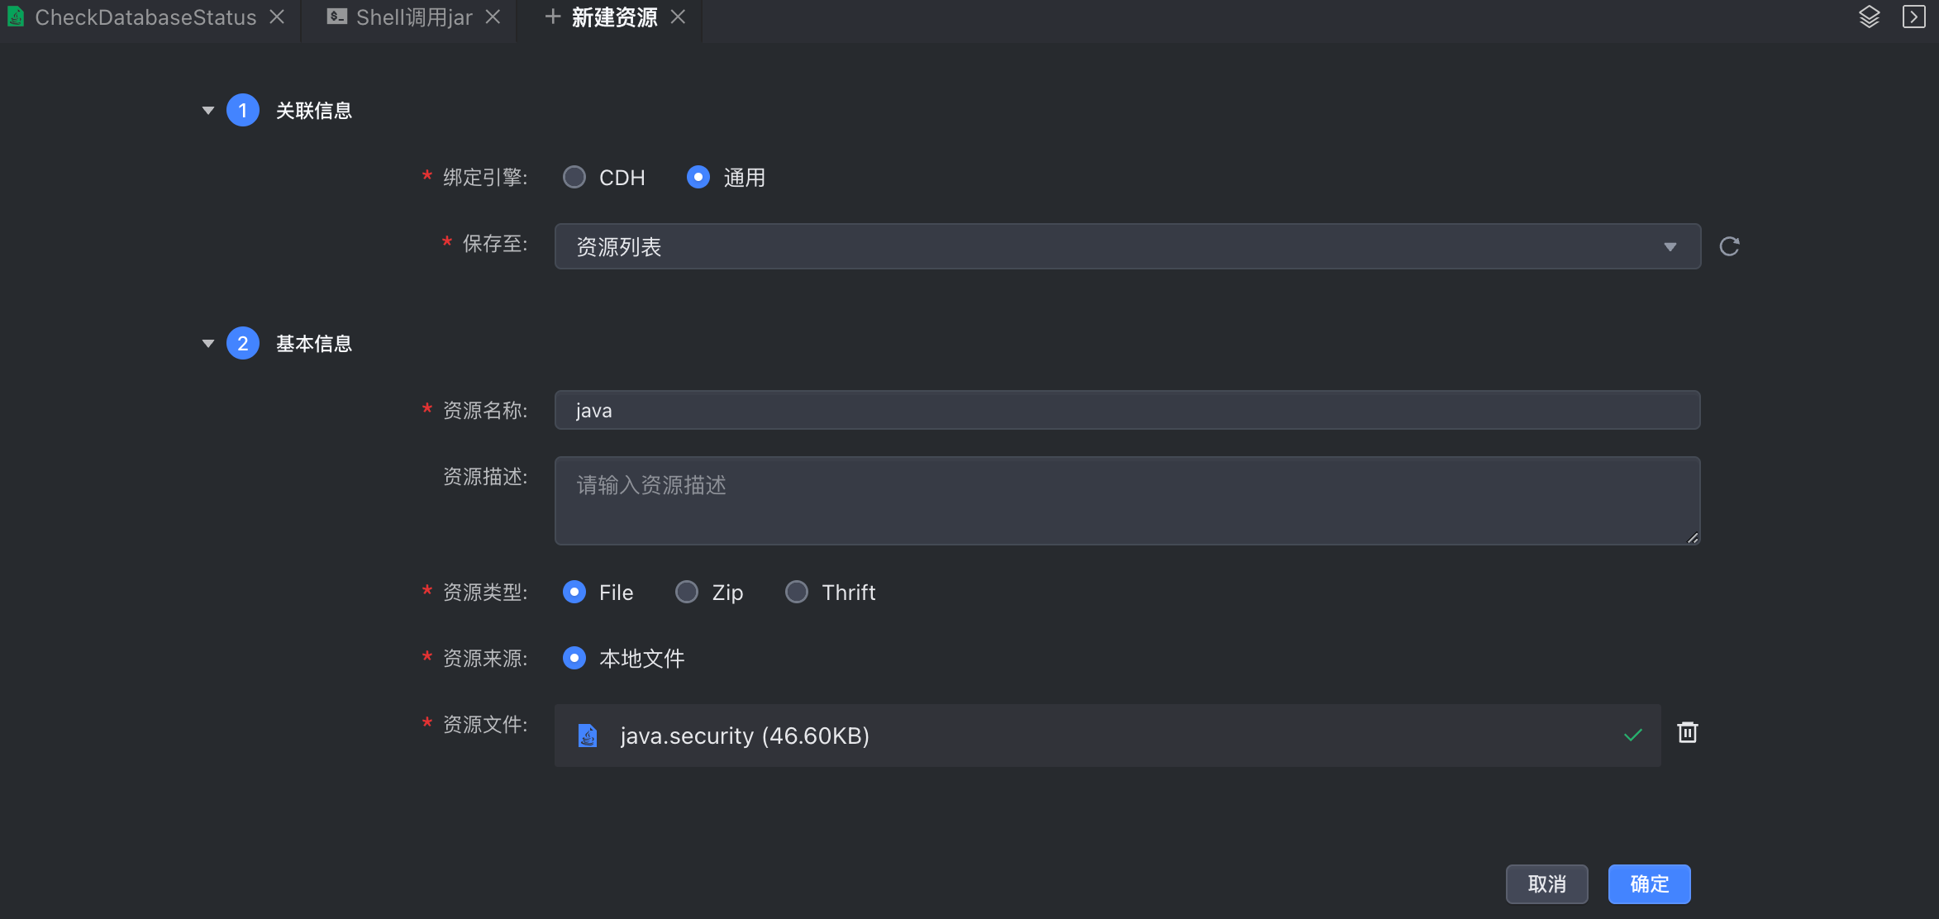Click into the 资源描述 text area
The width and height of the screenshot is (1939, 919).
(x=1127, y=501)
